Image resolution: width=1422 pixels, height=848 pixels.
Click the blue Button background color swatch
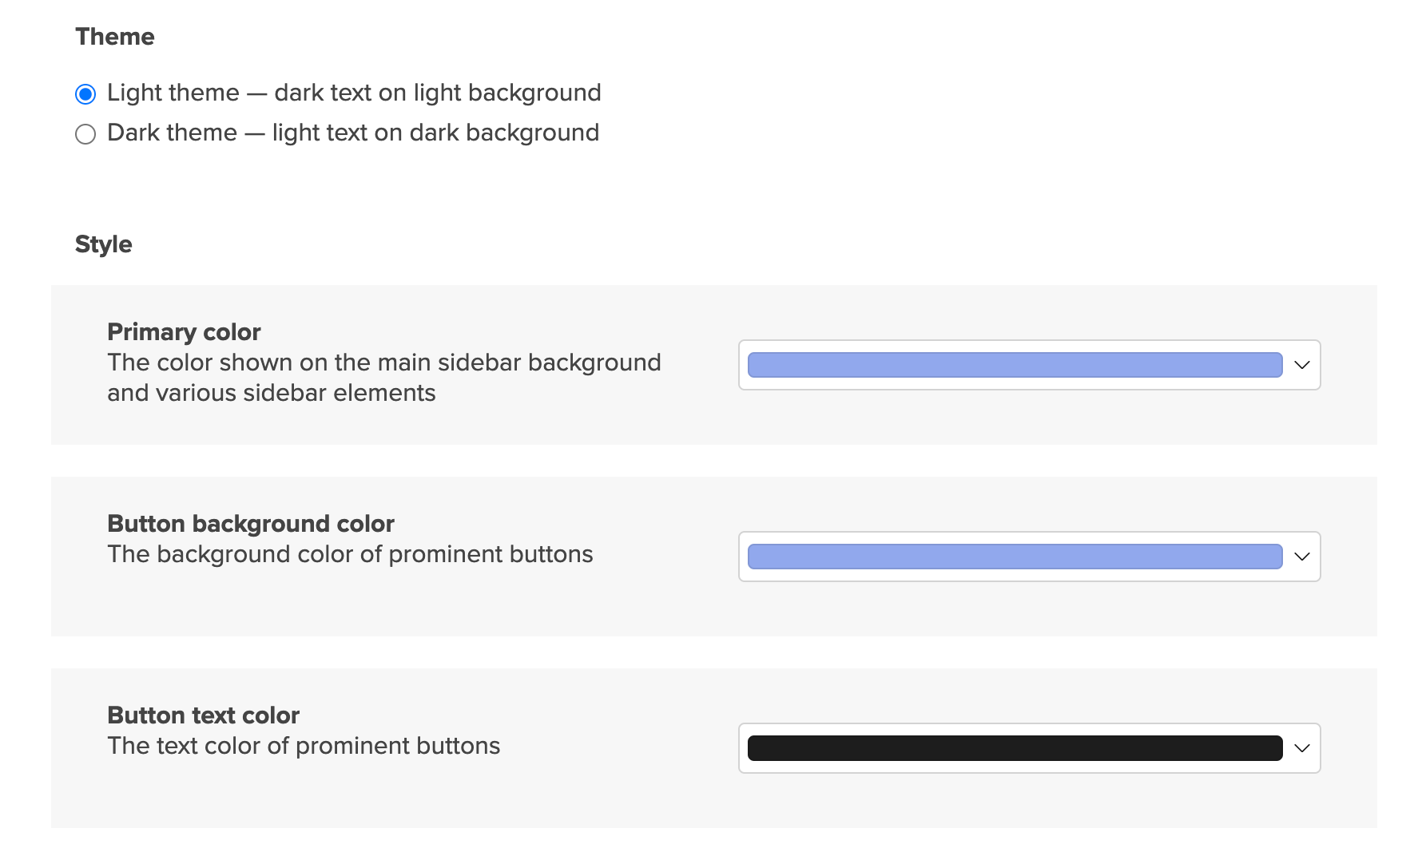pos(1015,557)
